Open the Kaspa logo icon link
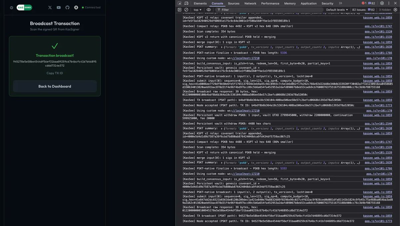This screenshot has width=400, height=226. (x=76, y=7)
